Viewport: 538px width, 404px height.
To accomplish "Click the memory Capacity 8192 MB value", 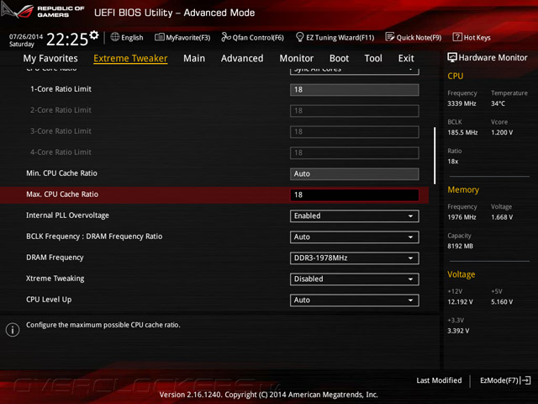I will 460,246.
